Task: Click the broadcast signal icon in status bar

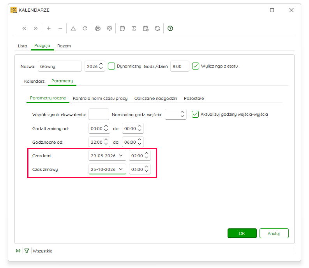Action: point(18,251)
